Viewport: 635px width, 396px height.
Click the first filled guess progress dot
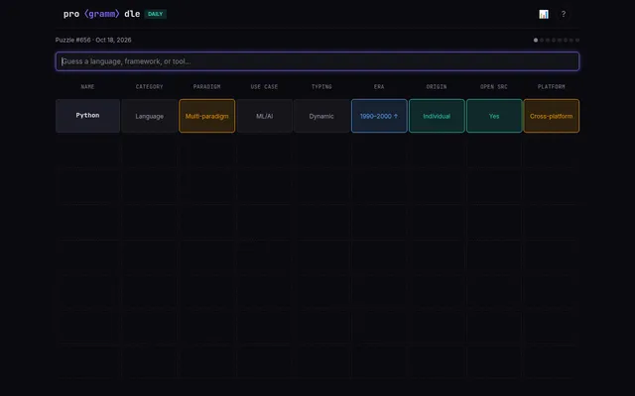[536, 40]
